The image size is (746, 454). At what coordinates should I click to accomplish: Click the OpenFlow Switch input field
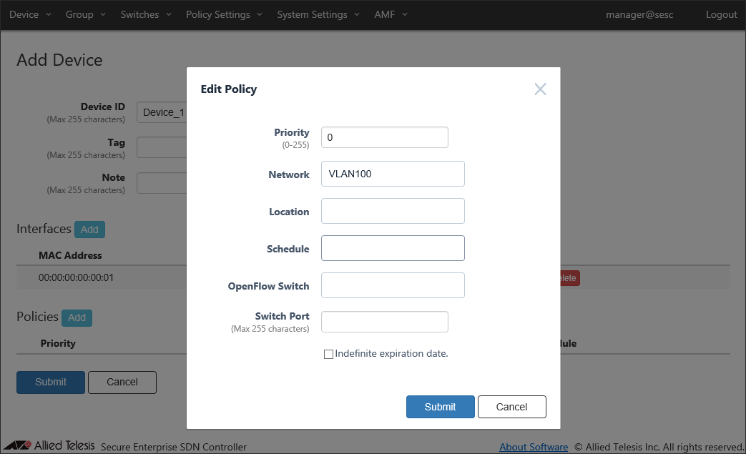click(x=393, y=285)
